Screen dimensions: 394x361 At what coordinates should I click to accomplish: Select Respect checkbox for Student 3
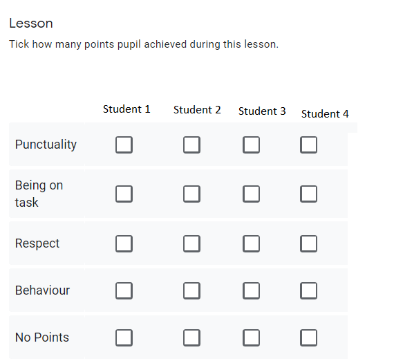coord(252,243)
